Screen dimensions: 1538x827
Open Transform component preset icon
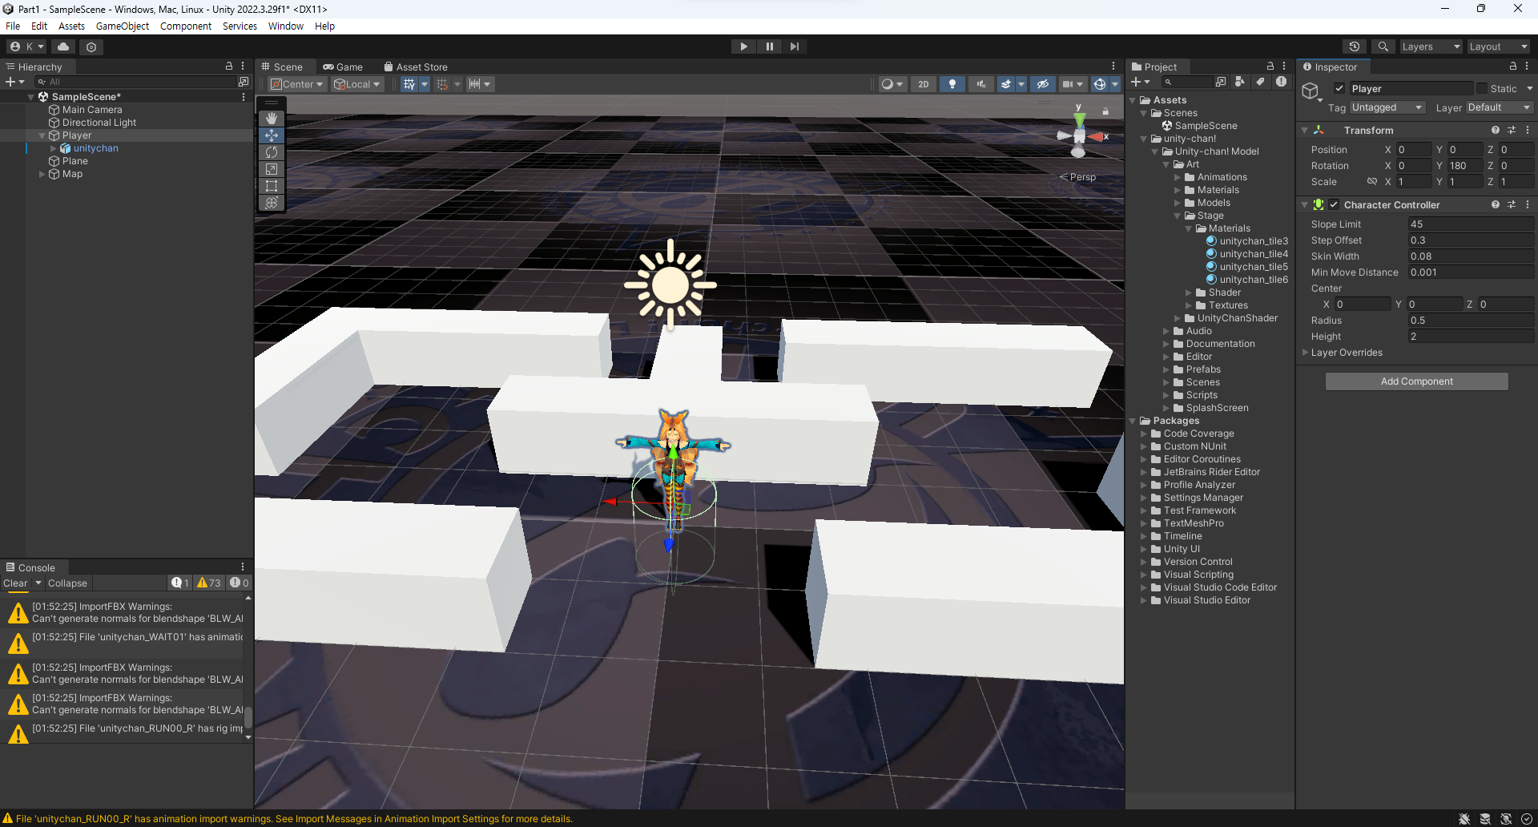tap(1512, 130)
